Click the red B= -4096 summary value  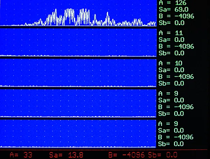click(x=127, y=155)
